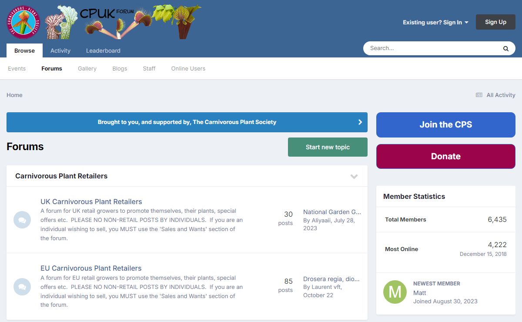
Task: Open Matt's green M avatar
Action: (395, 292)
